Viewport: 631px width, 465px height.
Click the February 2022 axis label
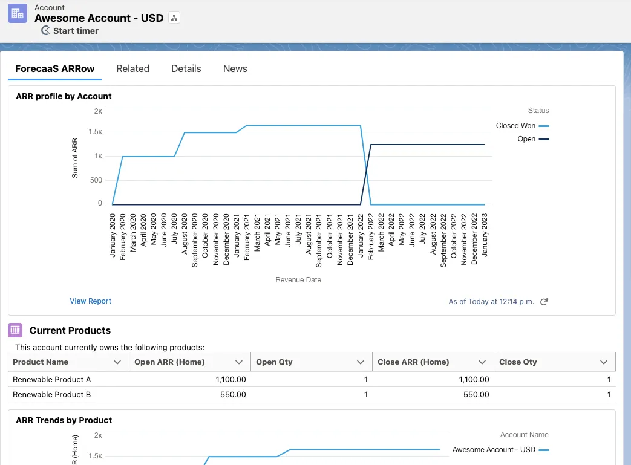(371, 236)
